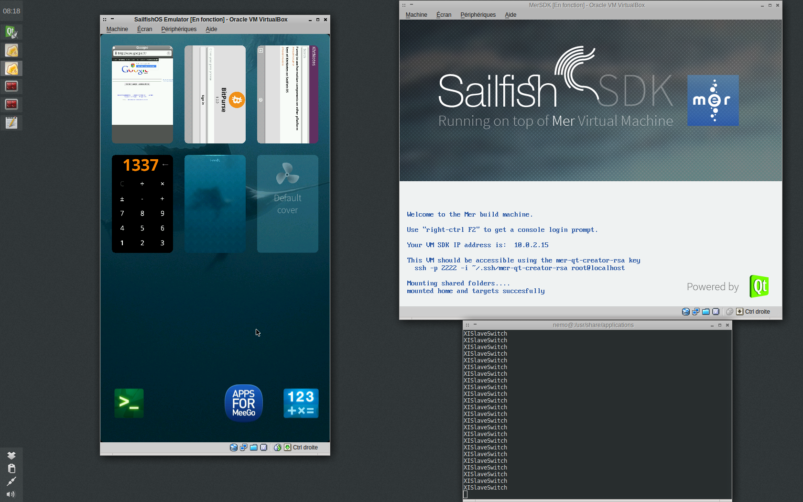Click the highlighted VirtualBox 2.6 dock icon
The width and height of the screenshot is (803, 502).
11,68
